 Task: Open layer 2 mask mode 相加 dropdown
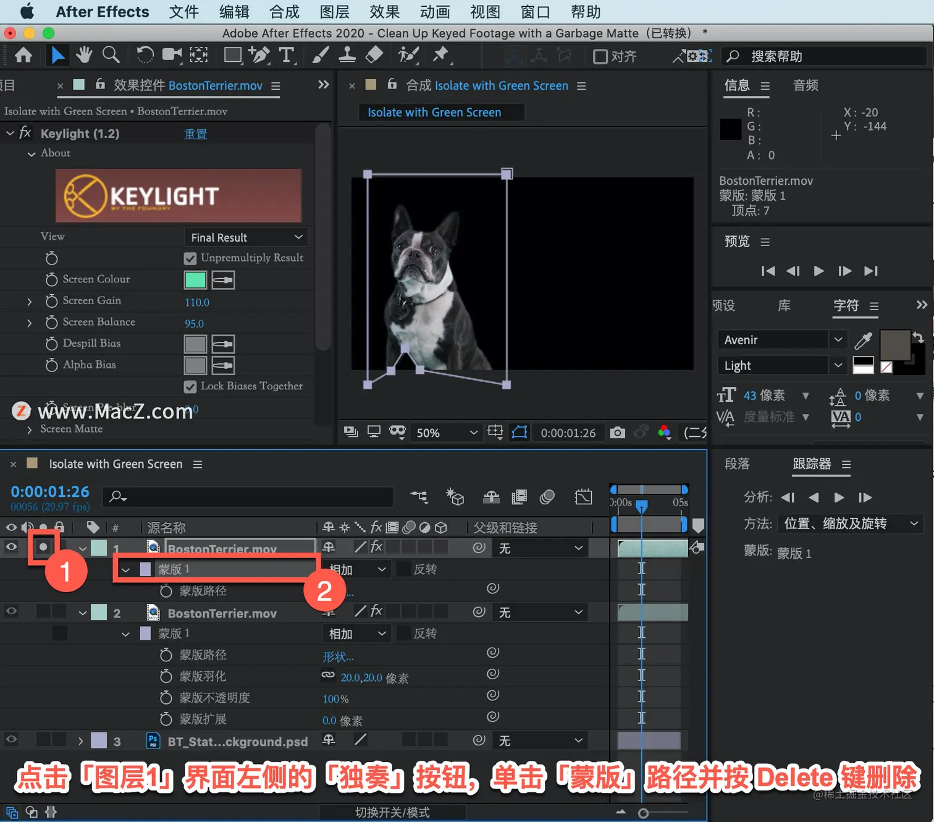(357, 633)
